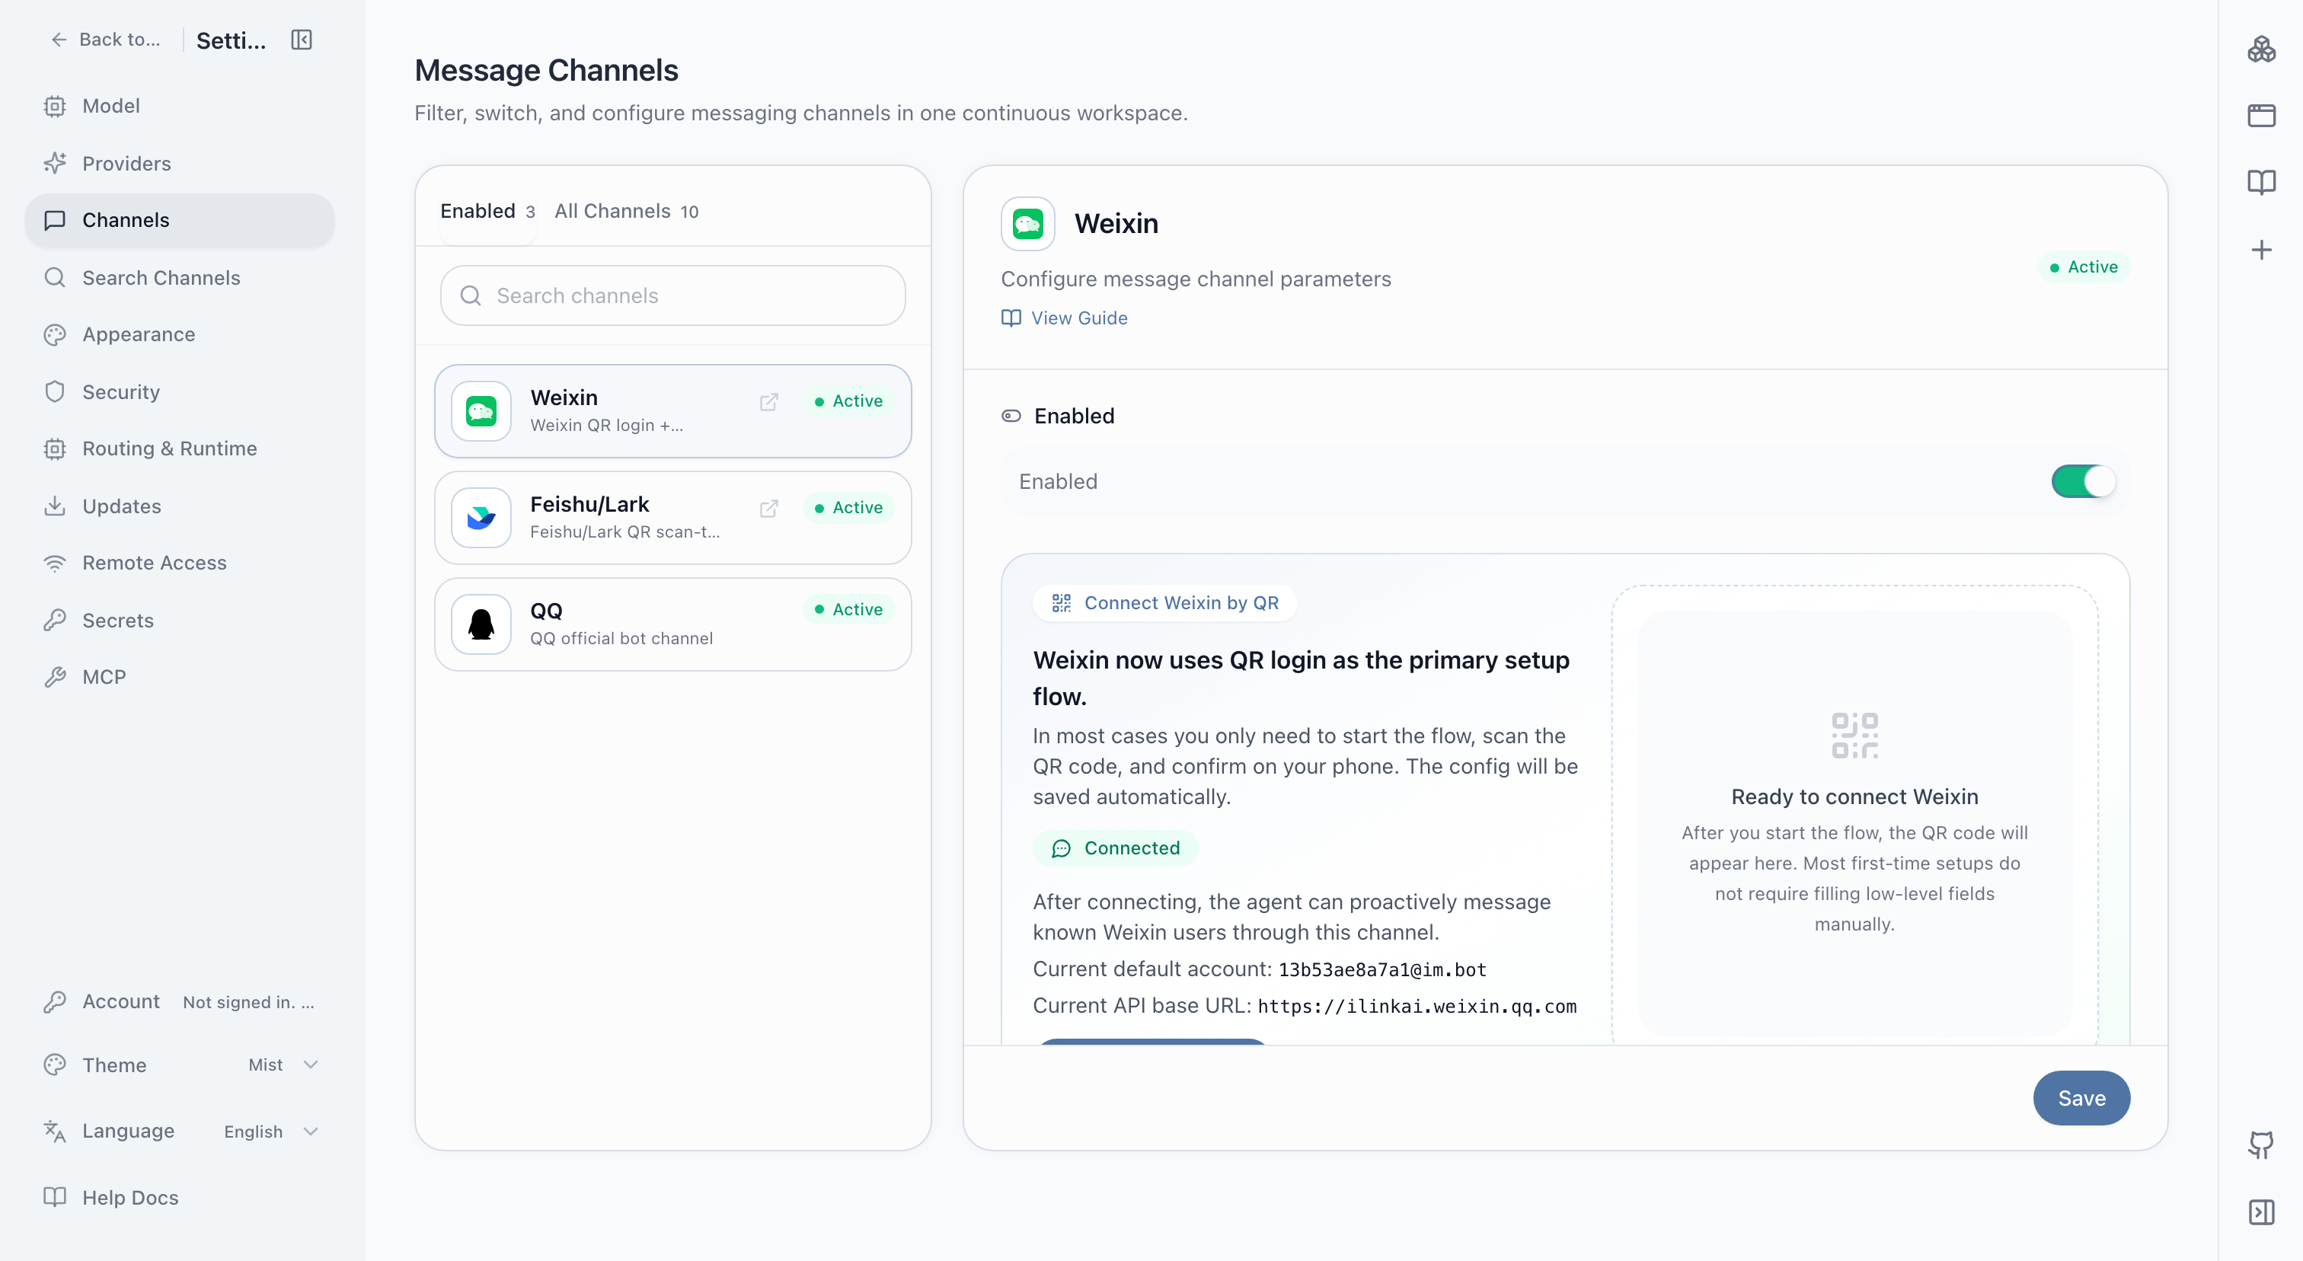Viewport: 2303px width, 1261px height.
Task: Click the Settings title text
Action: [x=231, y=40]
